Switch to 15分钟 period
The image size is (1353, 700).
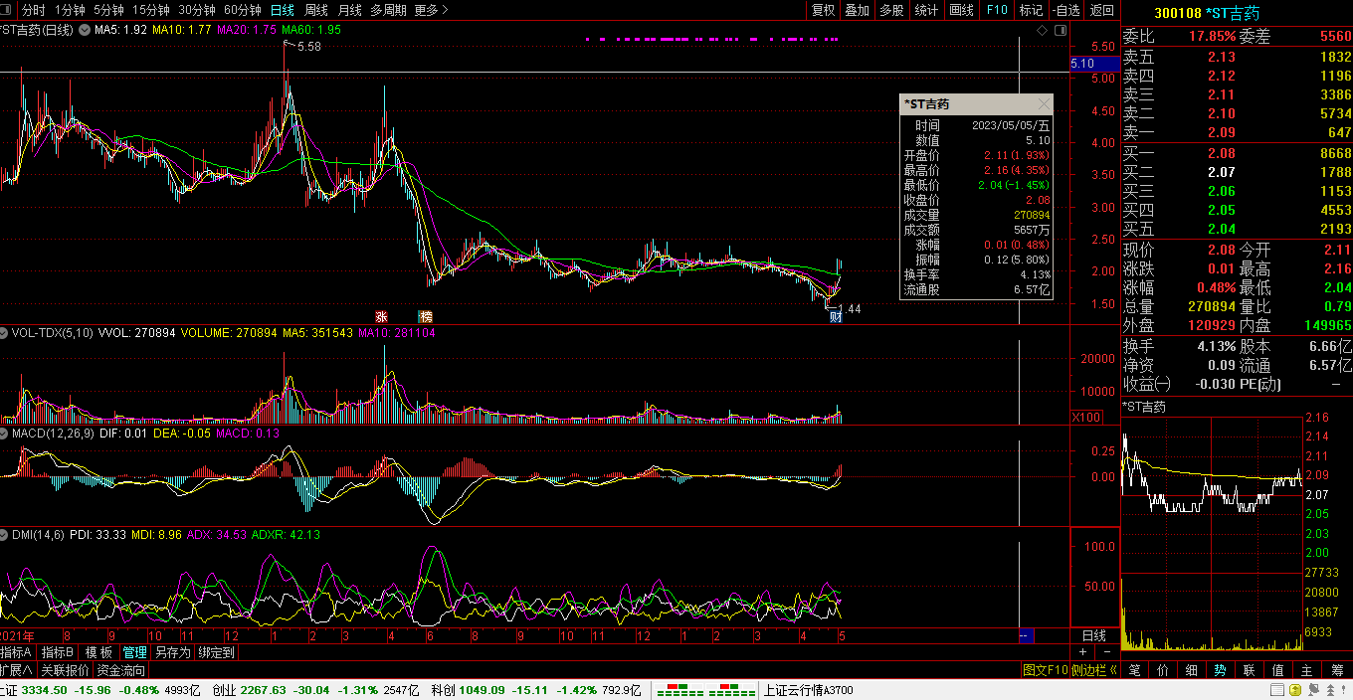point(151,10)
